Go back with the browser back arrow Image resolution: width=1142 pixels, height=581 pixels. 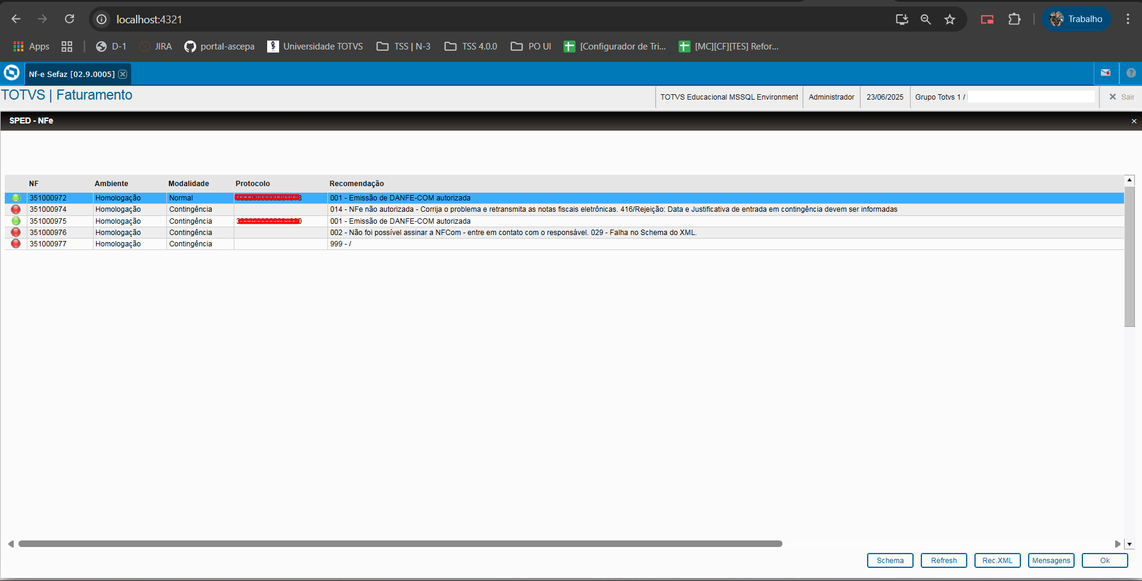pyautogui.click(x=16, y=19)
